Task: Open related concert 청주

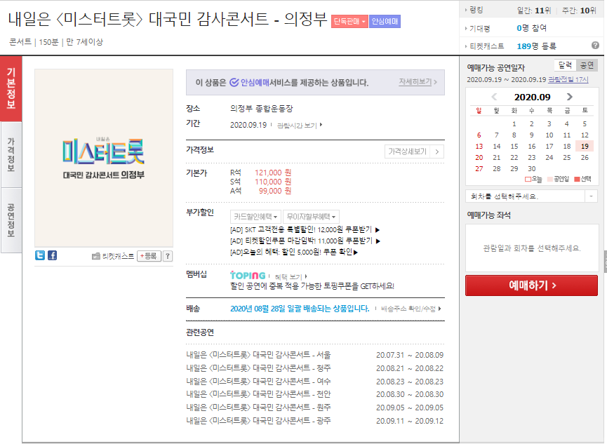Action: pyautogui.click(x=259, y=368)
